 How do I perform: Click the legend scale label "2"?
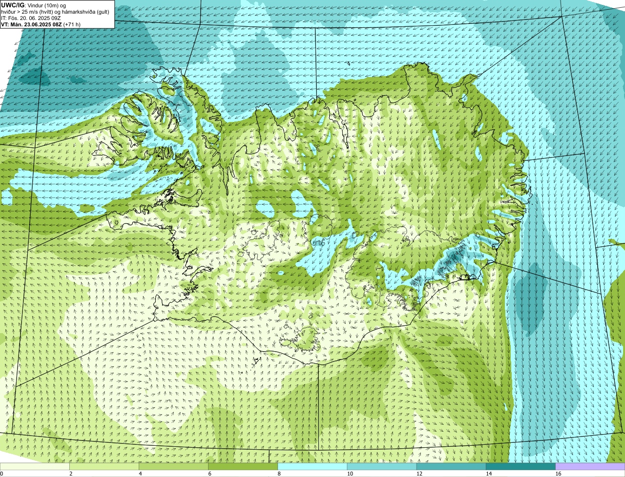(x=71, y=474)
